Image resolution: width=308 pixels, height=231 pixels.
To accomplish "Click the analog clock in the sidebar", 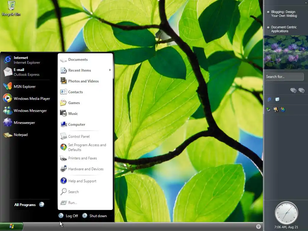I will point(286,213).
